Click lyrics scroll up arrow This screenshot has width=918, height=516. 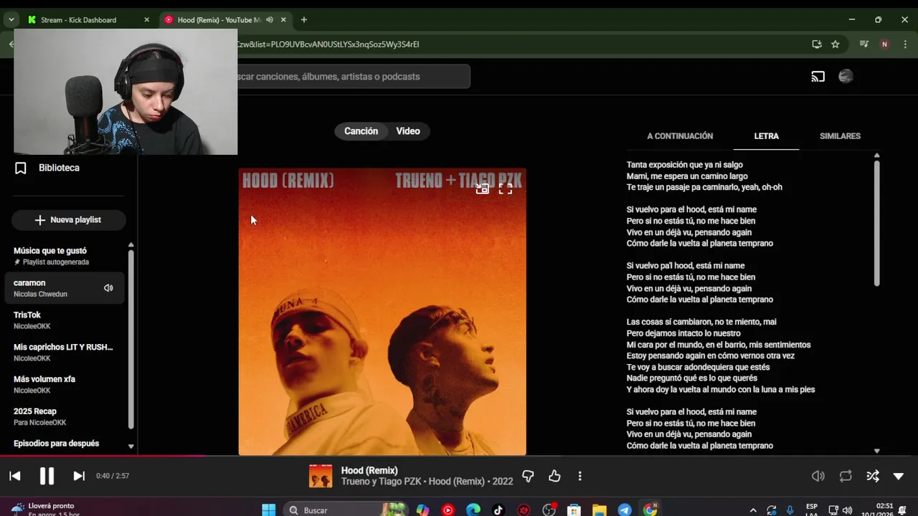click(876, 156)
